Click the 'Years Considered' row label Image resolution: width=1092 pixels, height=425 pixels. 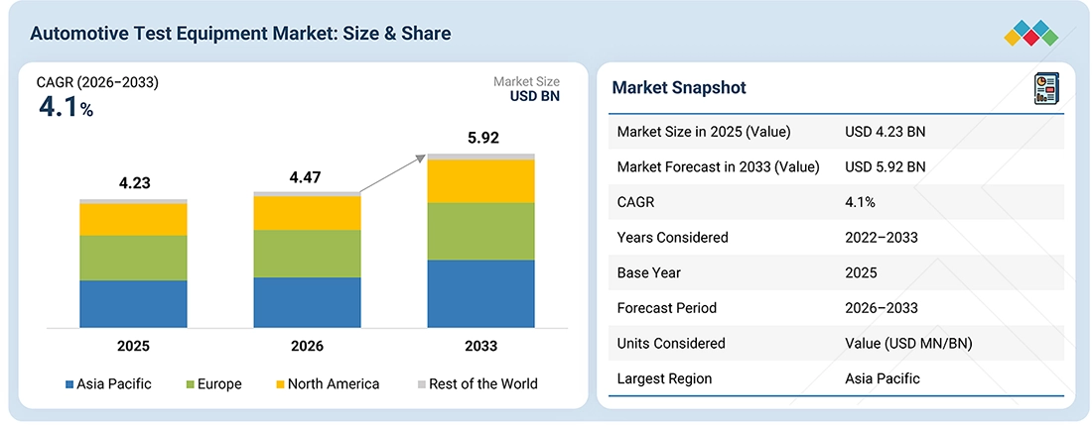[x=673, y=238]
